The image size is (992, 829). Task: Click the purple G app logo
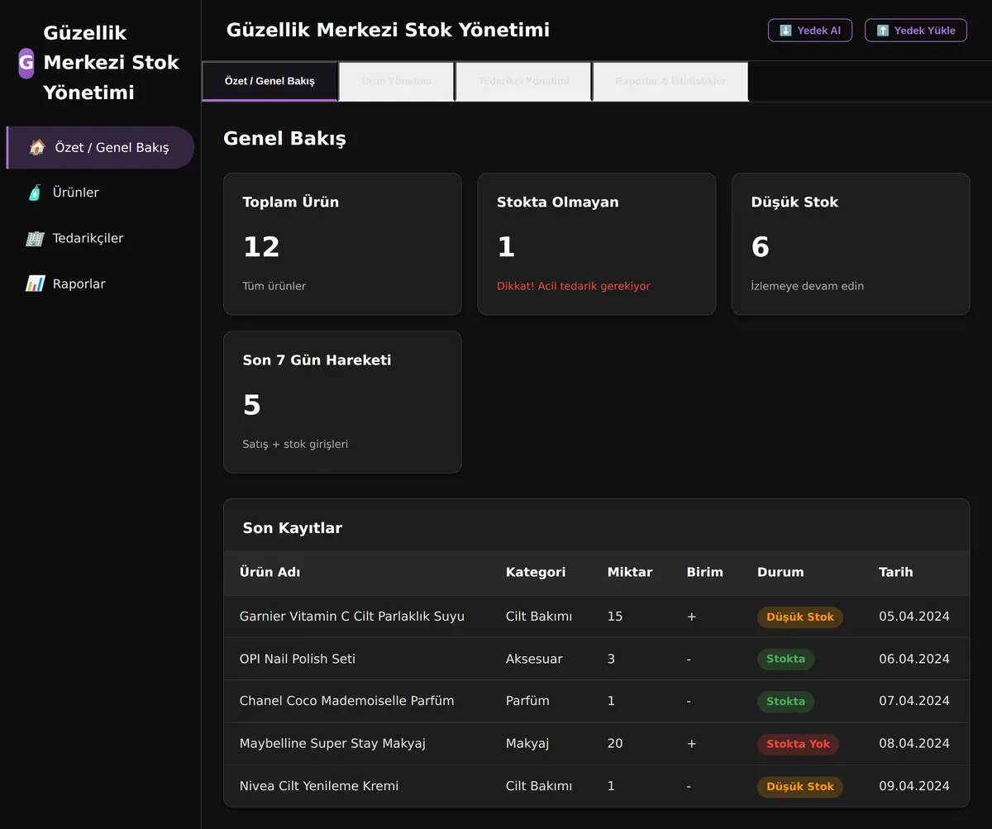pos(26,63)
